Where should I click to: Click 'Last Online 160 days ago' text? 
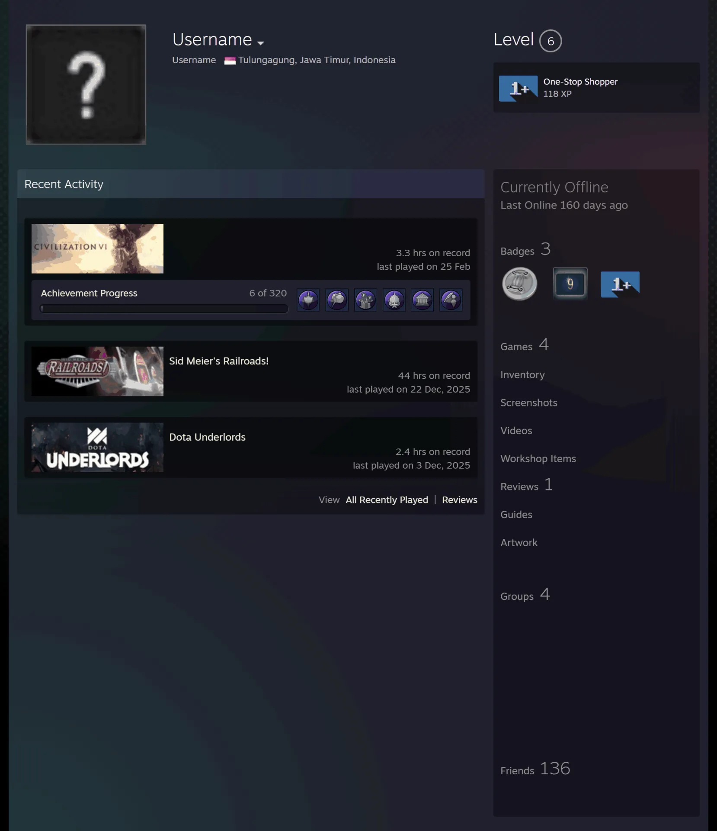(x=564, y=206)
